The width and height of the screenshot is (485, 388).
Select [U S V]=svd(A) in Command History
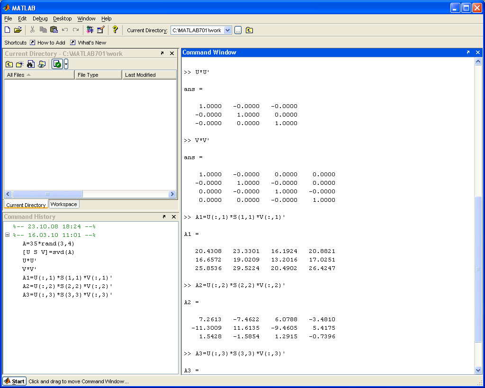tap(49, 252)
